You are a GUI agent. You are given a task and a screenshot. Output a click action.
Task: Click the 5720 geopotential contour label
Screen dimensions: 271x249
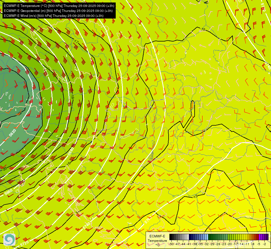tap(24, 243)
